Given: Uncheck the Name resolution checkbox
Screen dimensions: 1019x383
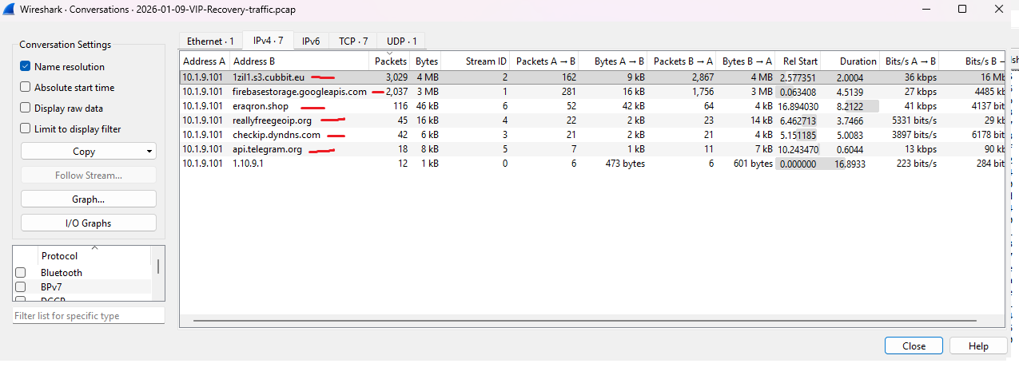Looking at the screenshot, I should click(26, 67).
